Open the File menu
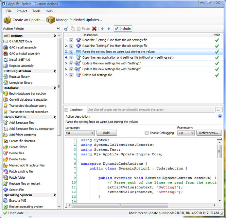The image size is (226, 218). [9, 11]
